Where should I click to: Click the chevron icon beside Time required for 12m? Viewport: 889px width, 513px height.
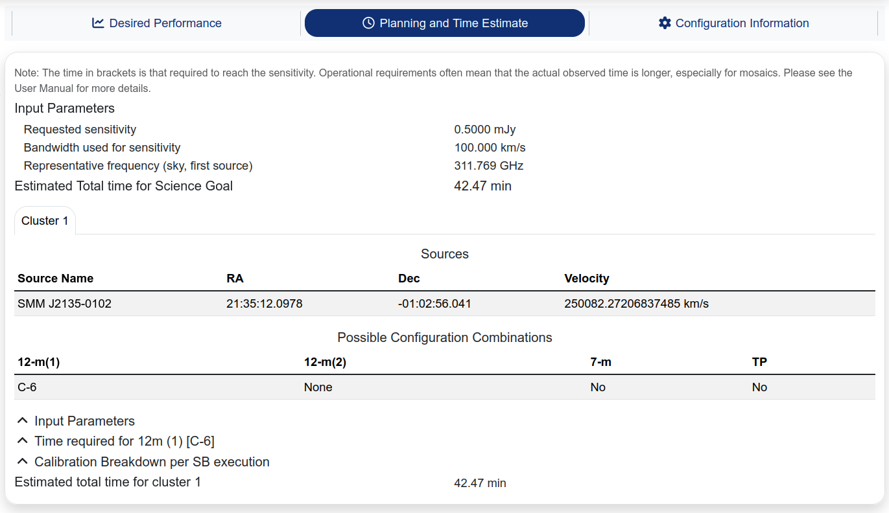tap(23, 441)
